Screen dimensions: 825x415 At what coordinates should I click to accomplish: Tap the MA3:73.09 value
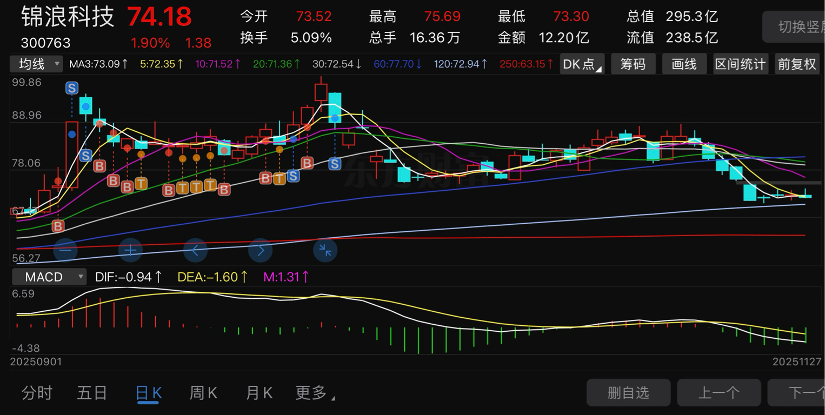(x=99, y=64)
